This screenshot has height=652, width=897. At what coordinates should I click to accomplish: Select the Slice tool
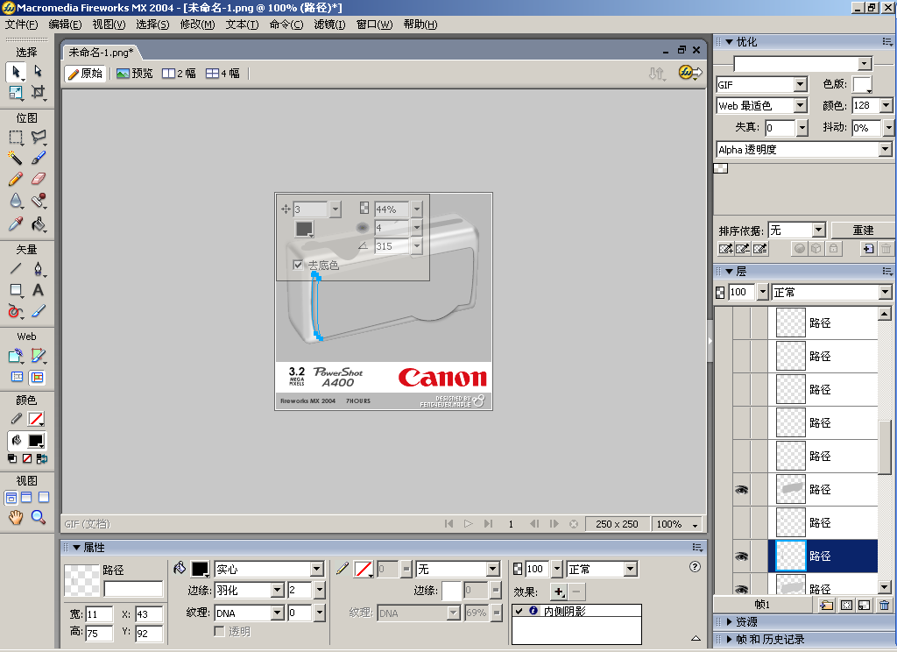pyautogui.click(x=38, y=356)
